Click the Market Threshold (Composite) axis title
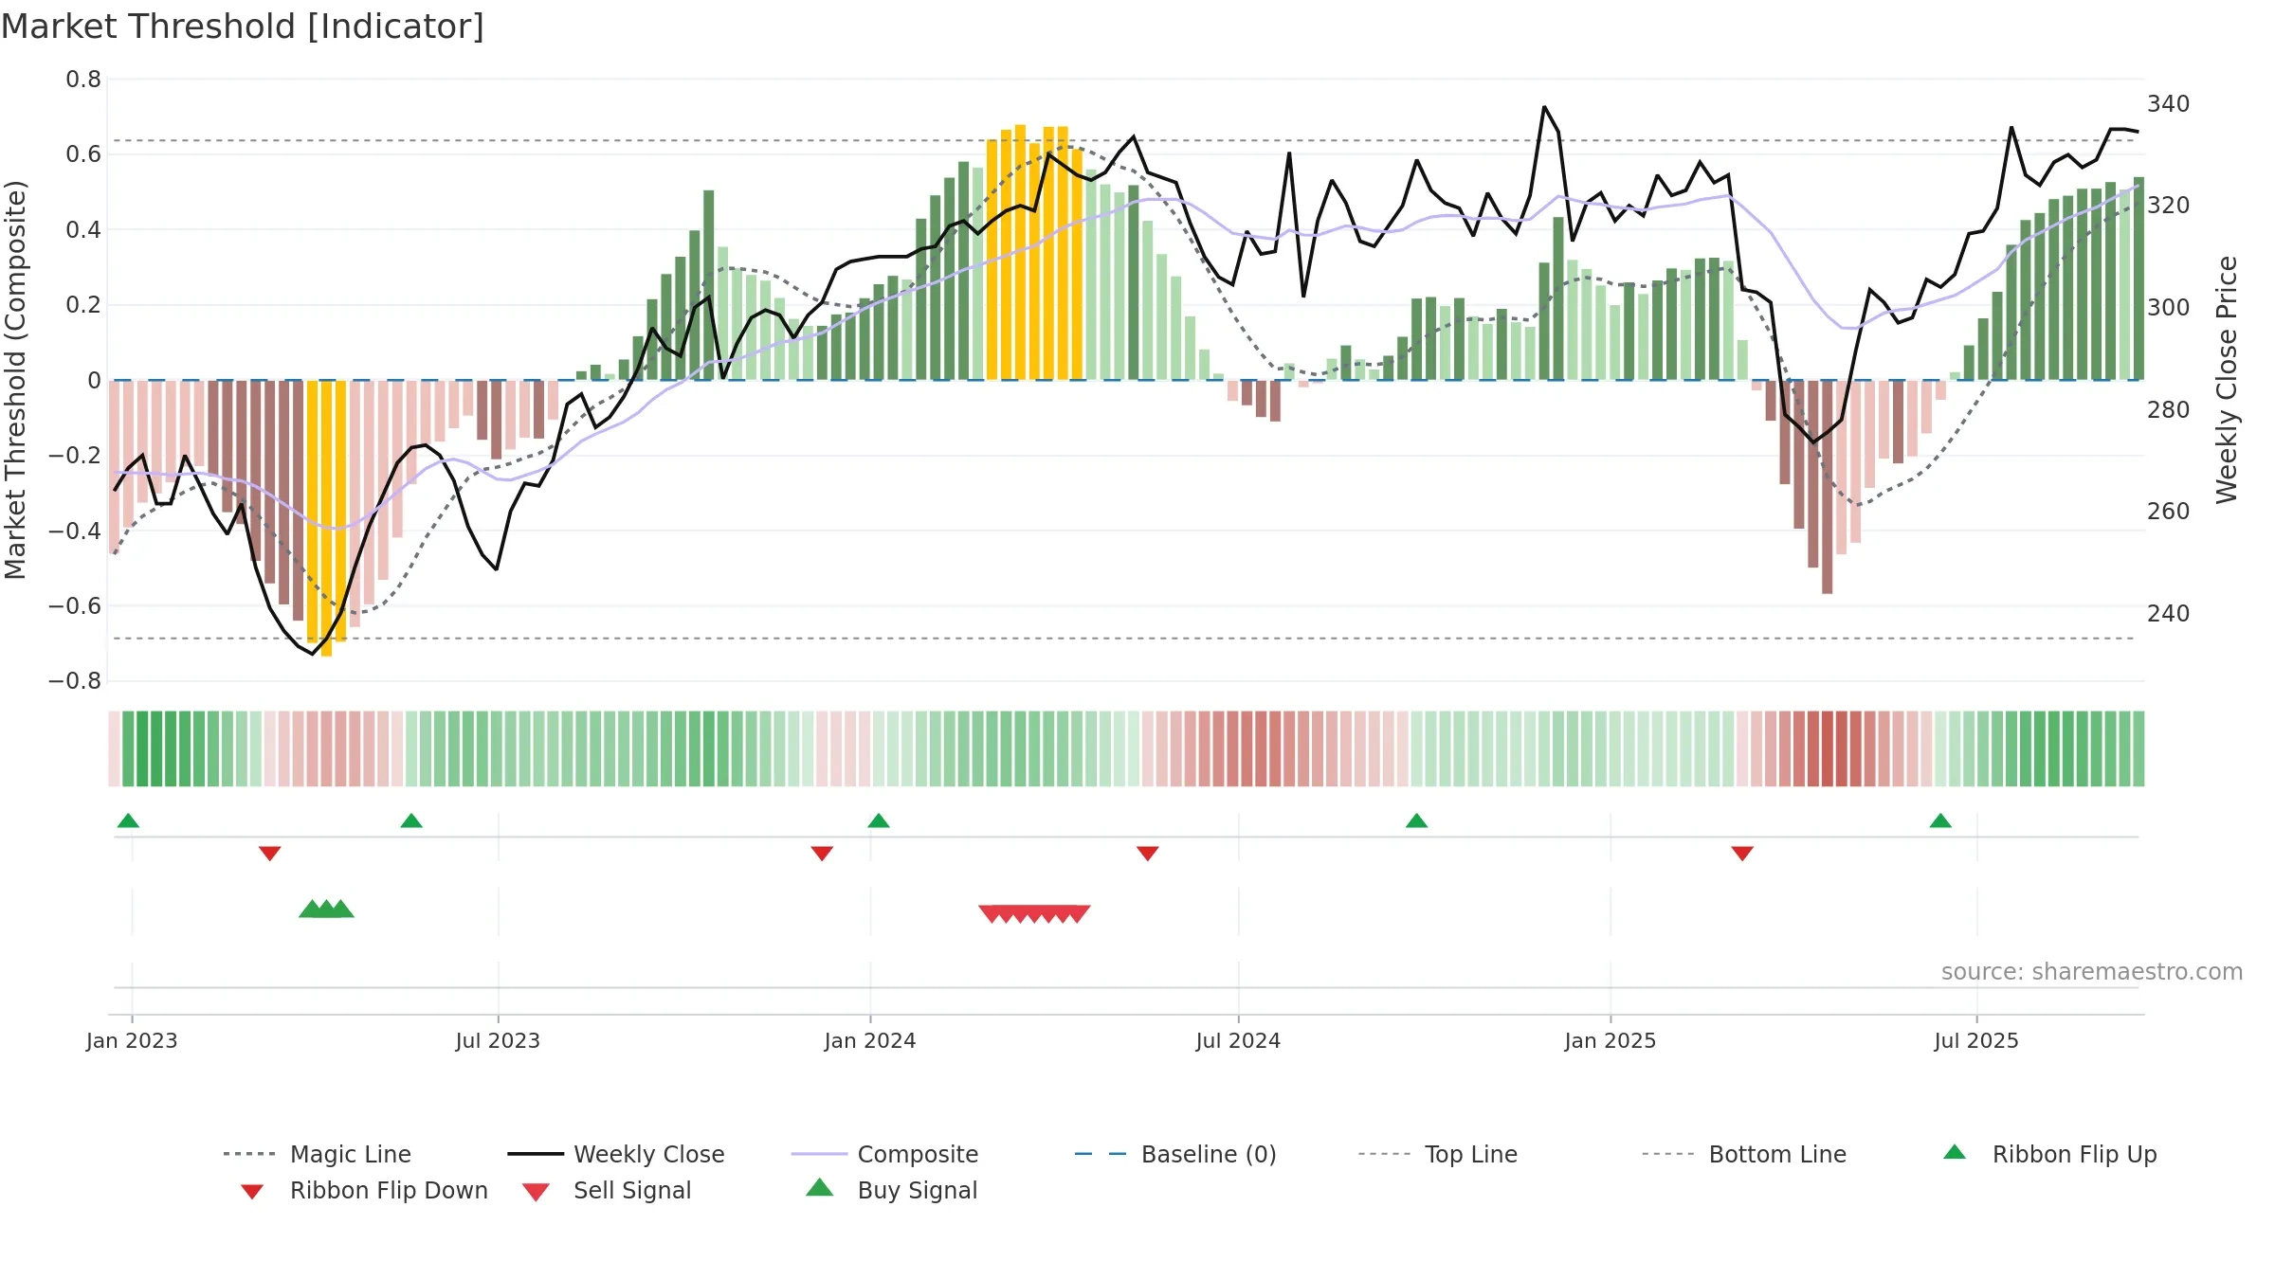Screen dimensions: 2275x1279 (x=15, y=380)
